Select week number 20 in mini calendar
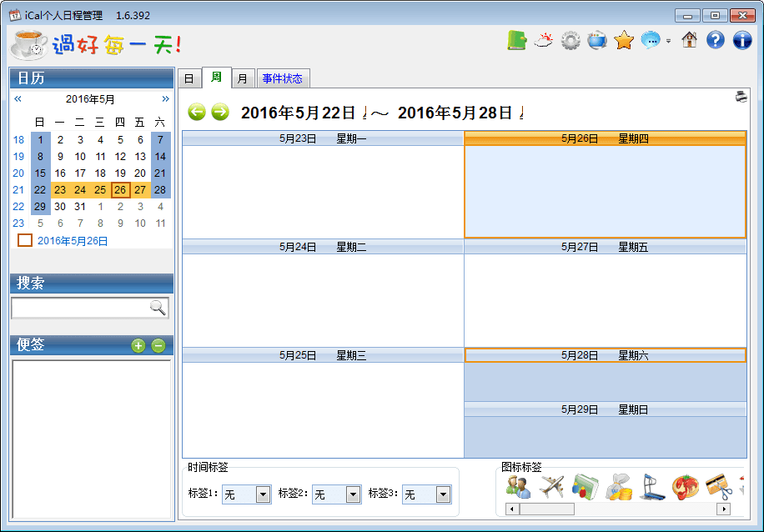The height and width of the screenshot is (532, 764). click(18, 173)
